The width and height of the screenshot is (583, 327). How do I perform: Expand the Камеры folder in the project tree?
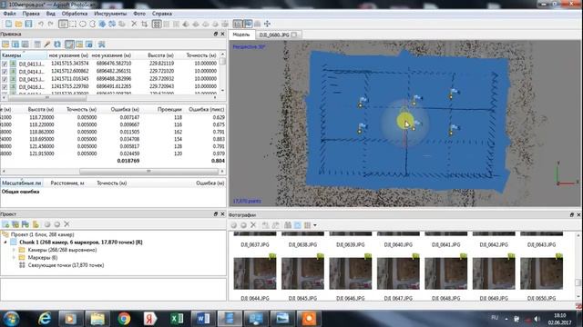point(15,250)
